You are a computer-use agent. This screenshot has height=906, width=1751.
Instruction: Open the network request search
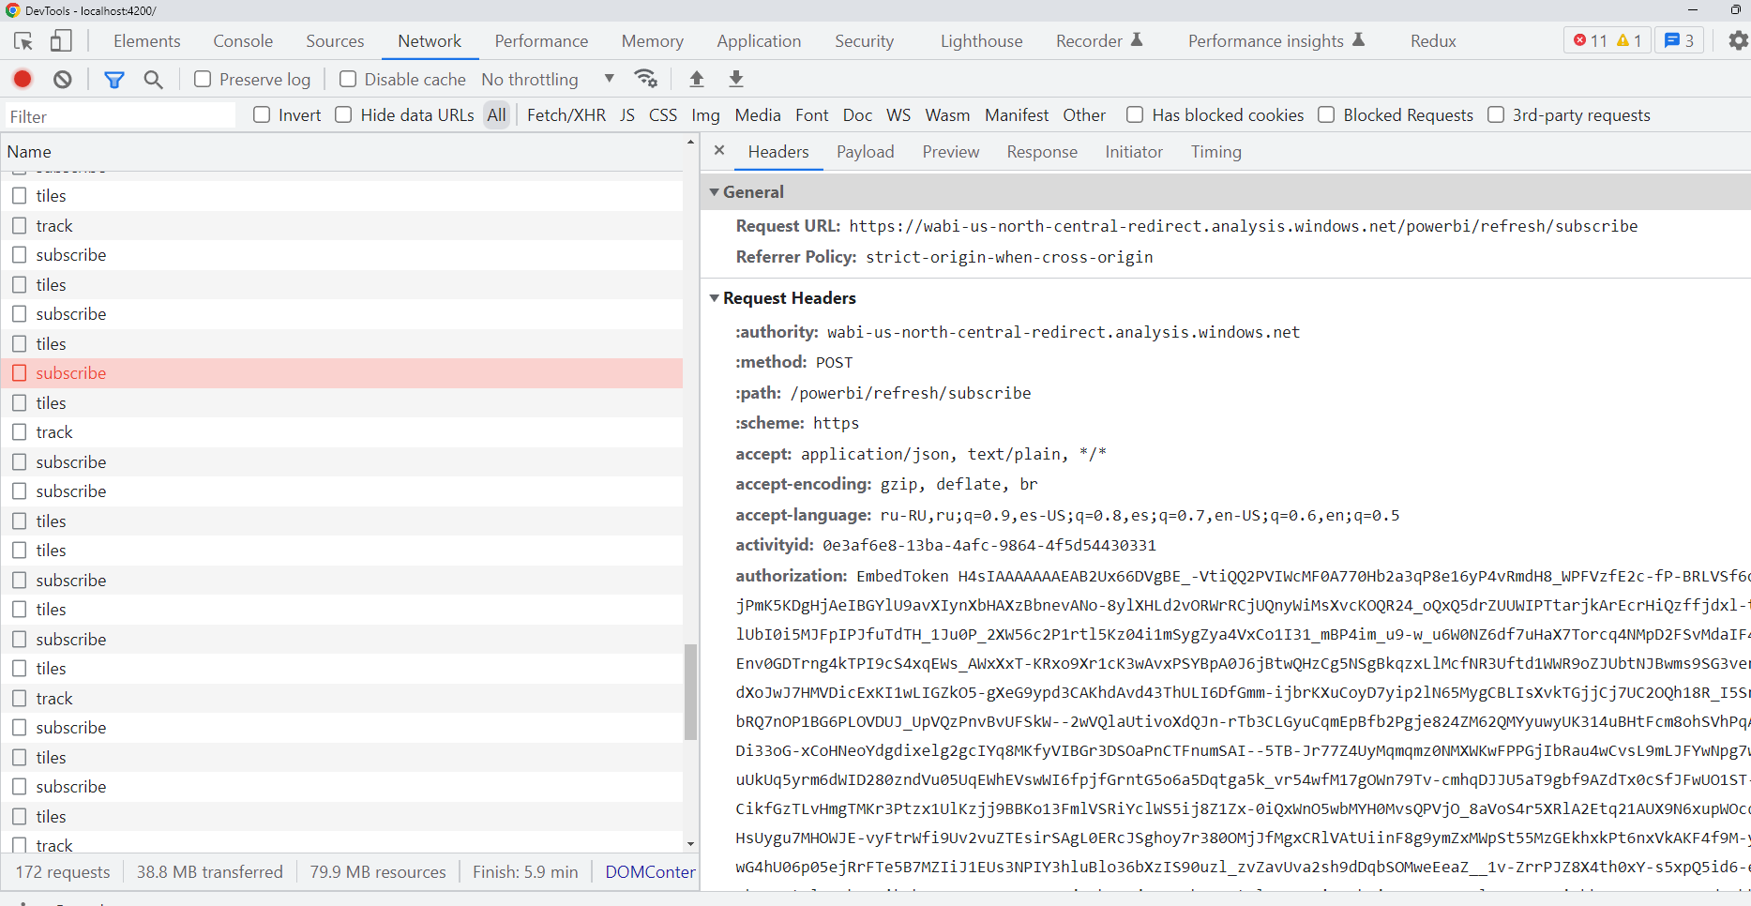pyautogui.click(x=153, y=79)
